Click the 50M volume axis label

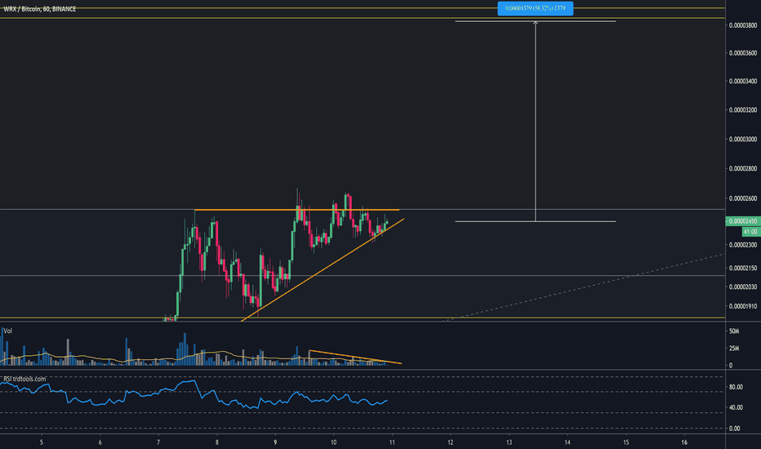point(734,331)
